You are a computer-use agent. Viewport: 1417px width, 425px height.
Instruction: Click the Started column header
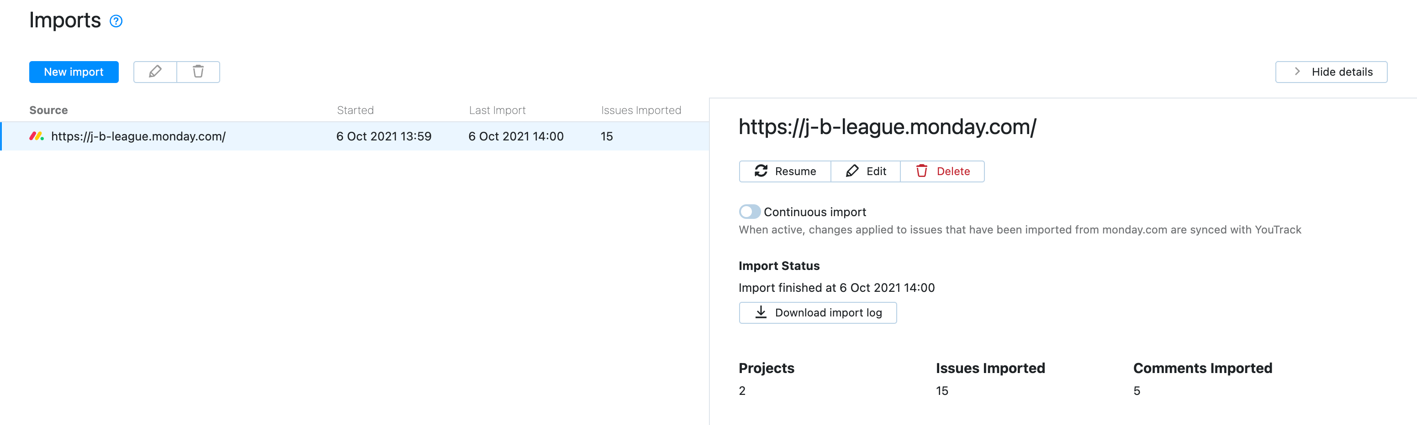click(x=355, y=110)
